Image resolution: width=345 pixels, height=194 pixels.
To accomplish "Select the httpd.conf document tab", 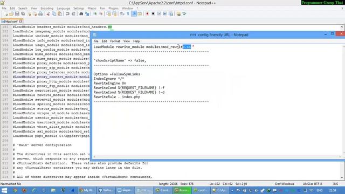I will 11,22.
